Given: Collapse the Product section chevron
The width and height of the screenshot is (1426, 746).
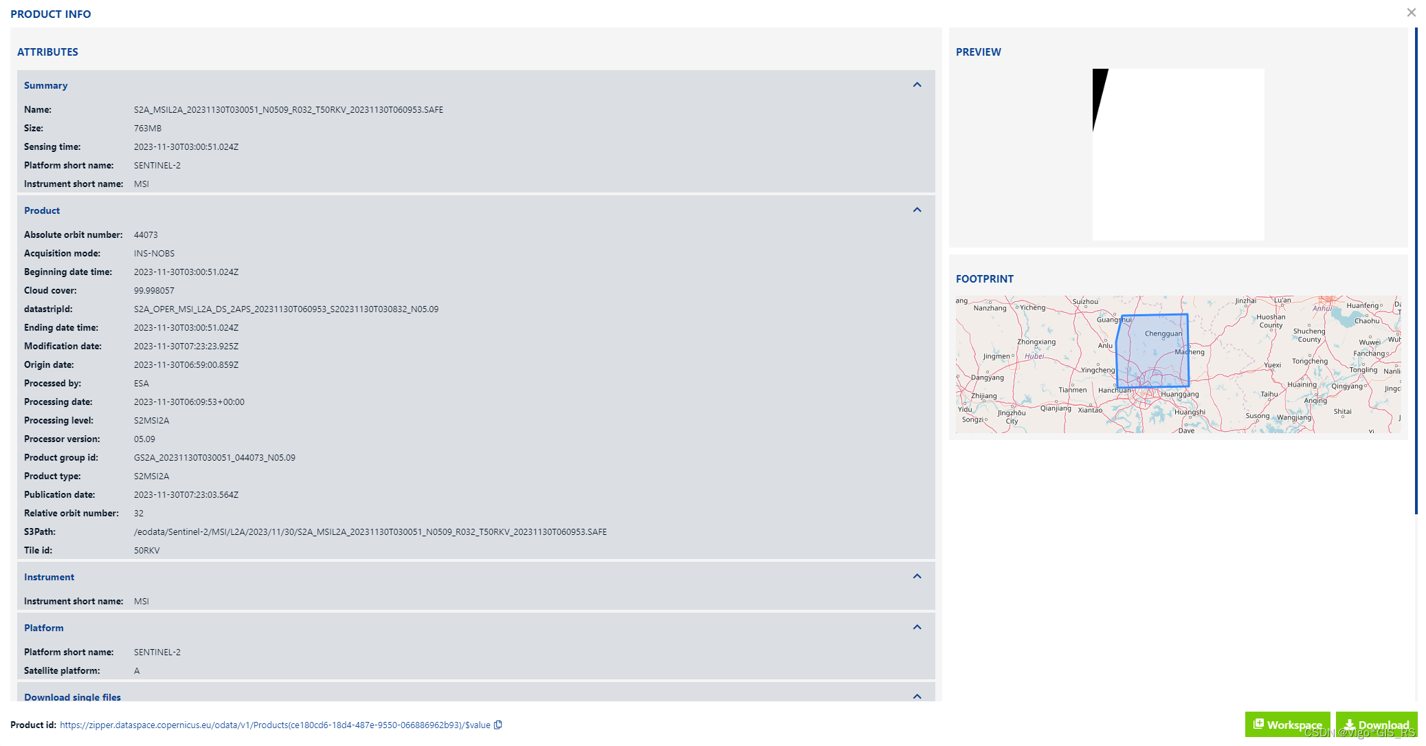Looking at the screenshot, I should click(917, 210).
